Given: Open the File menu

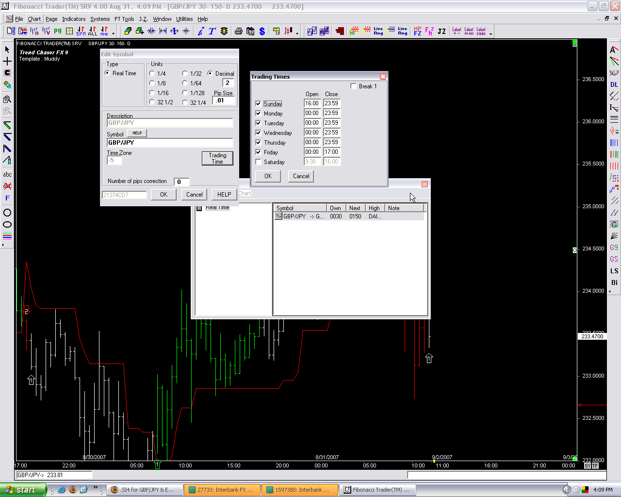Looking at the screenshot, I should pos(19,19).
